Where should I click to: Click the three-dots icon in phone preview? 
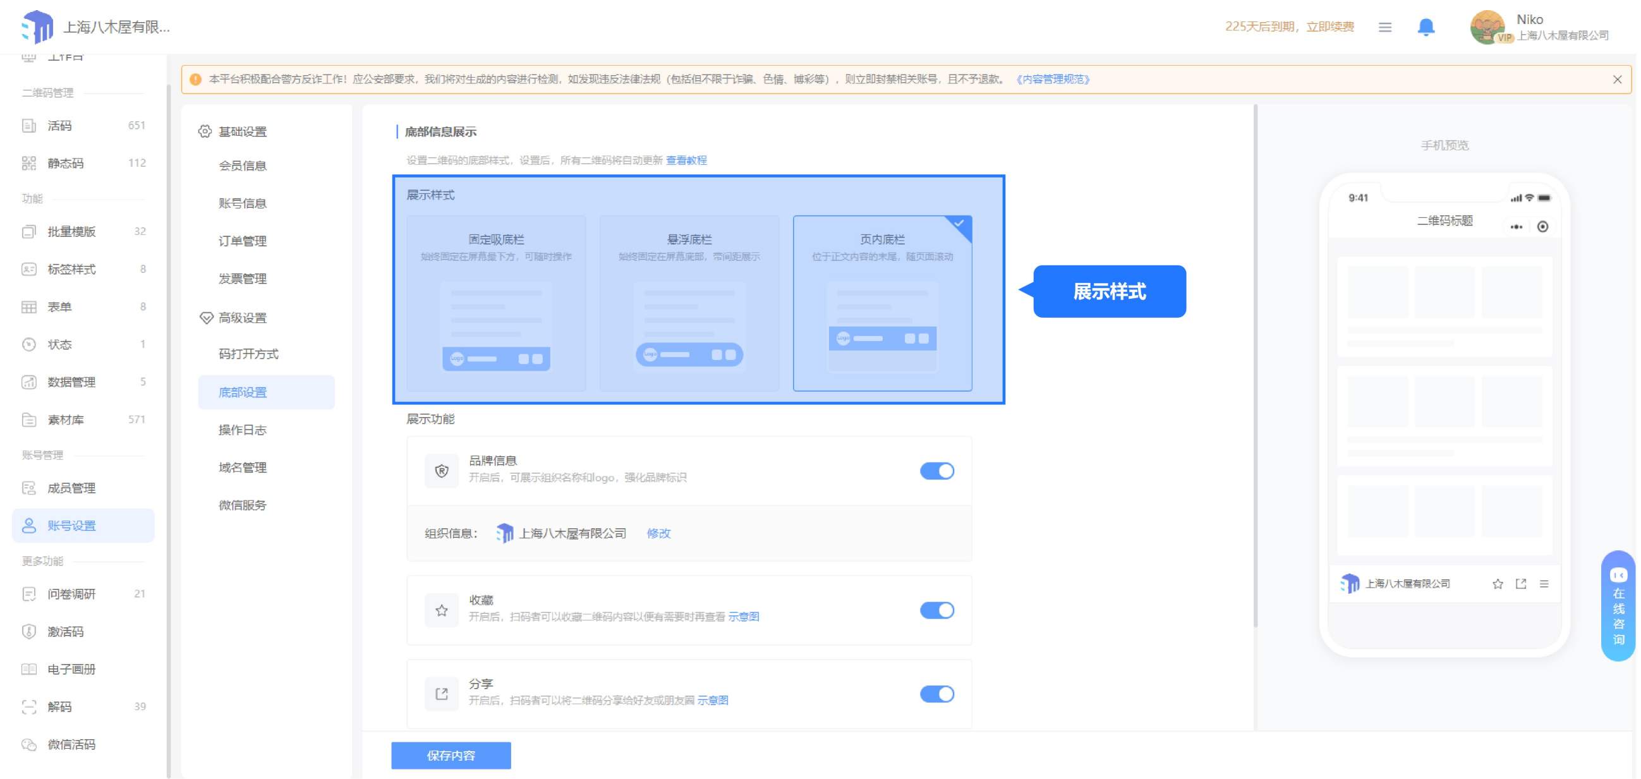click(x=1516, y=227)
